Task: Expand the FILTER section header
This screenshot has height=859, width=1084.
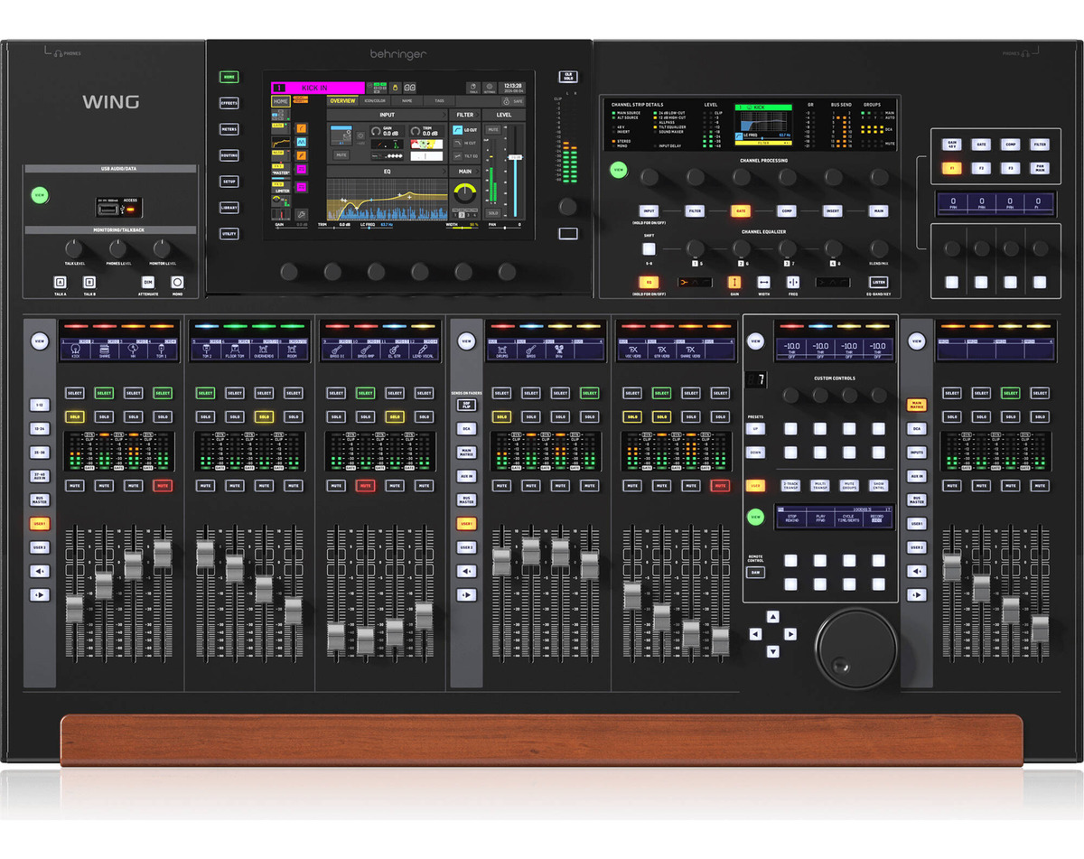Action: [465, 115]
